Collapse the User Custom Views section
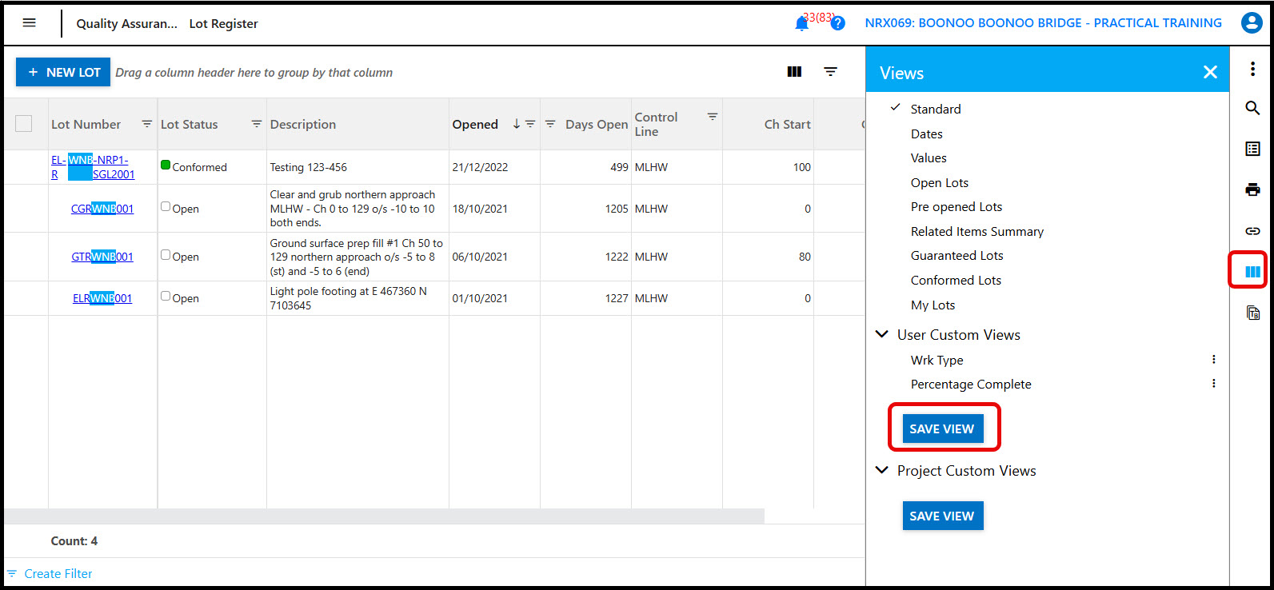The height and width of the screenshot is (590, 1274). (882, 334)
